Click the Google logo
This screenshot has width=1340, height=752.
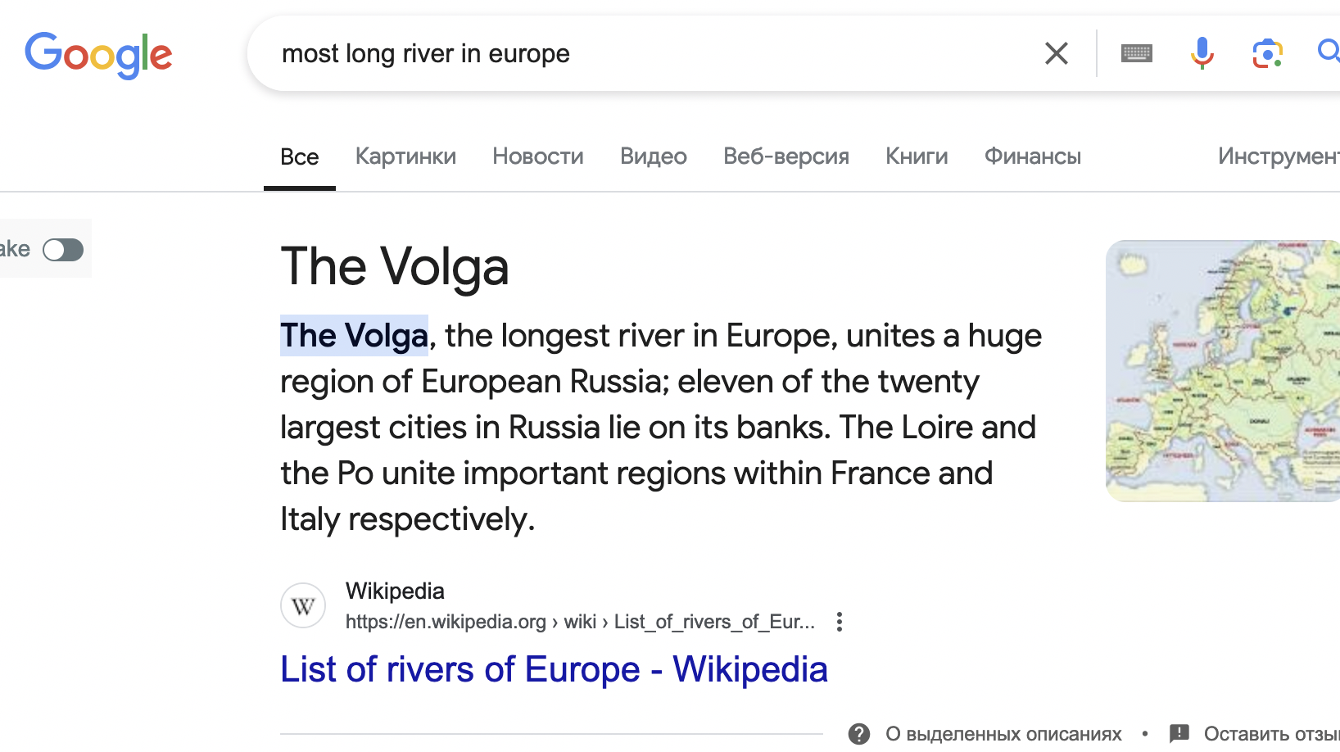pos(98,54)
